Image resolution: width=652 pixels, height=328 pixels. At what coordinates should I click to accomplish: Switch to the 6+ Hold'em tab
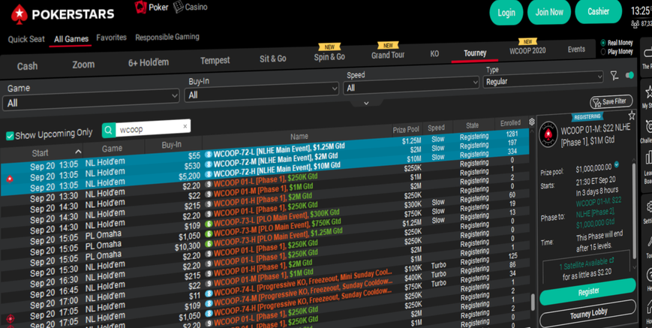149,63
